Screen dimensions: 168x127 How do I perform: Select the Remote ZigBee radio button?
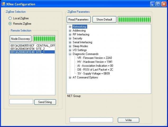click(10, 24)
